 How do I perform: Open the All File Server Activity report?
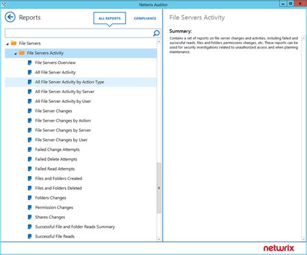pos(55,72)
